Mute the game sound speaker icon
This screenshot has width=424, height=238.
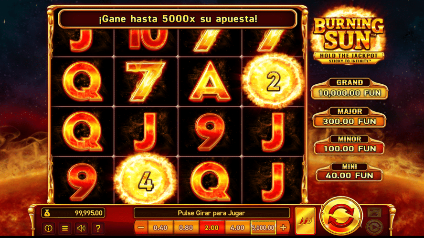tap(81, 228)
